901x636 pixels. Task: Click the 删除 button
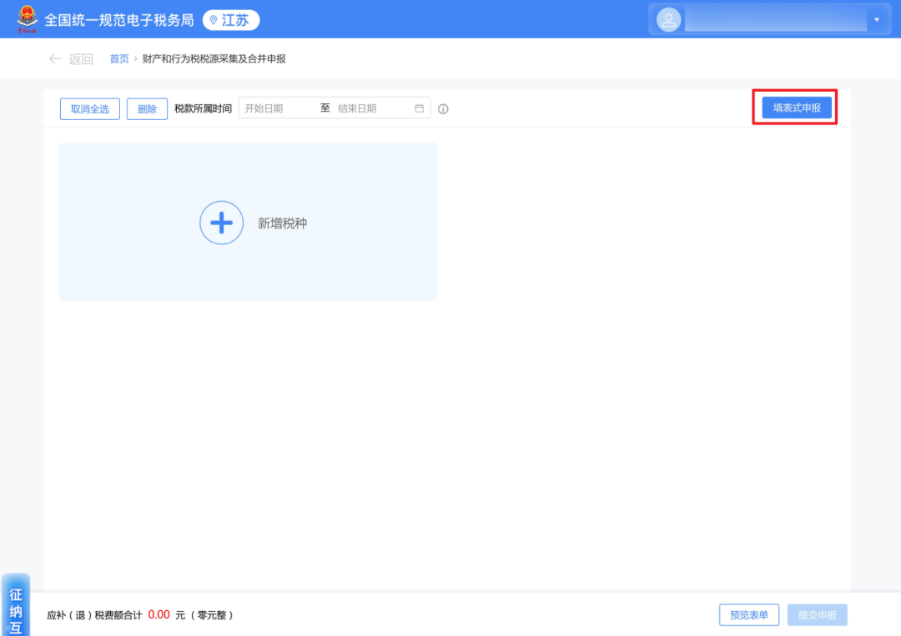click(x=147, y=108)
